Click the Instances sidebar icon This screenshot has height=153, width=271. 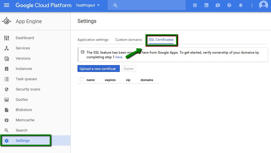7,69
